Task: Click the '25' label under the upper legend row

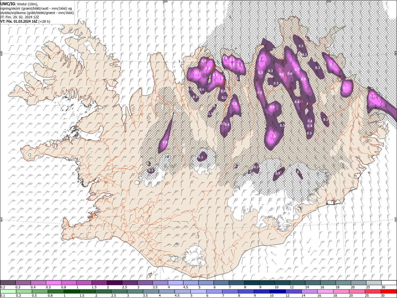Action: tap(368, 287)
